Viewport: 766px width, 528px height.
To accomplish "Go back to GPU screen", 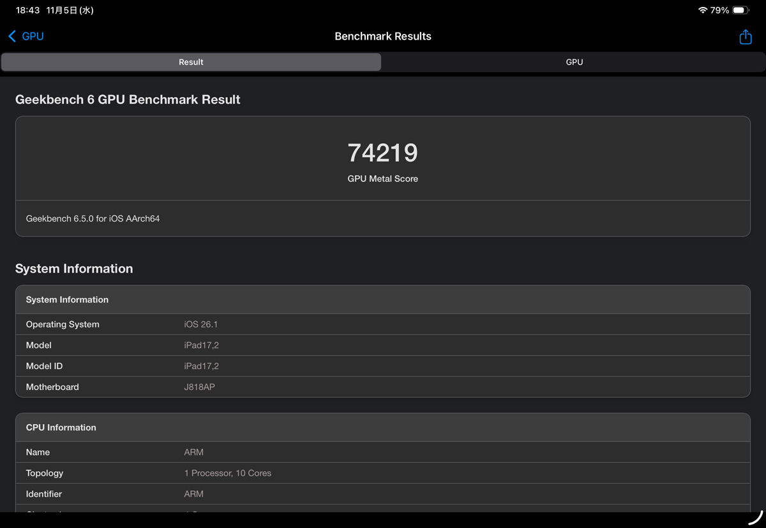I will [x=27, y=36].
